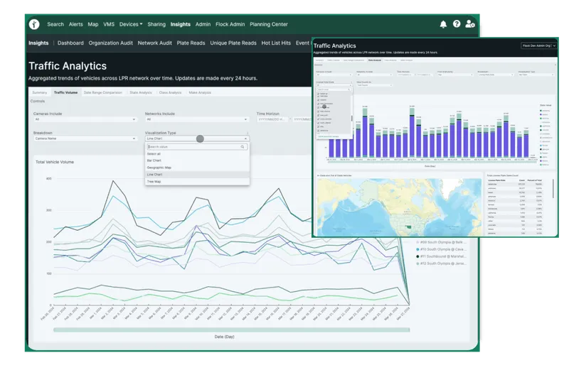
Task: Open View Counts As dropdown in inset
Action: (x=375, y=85)
